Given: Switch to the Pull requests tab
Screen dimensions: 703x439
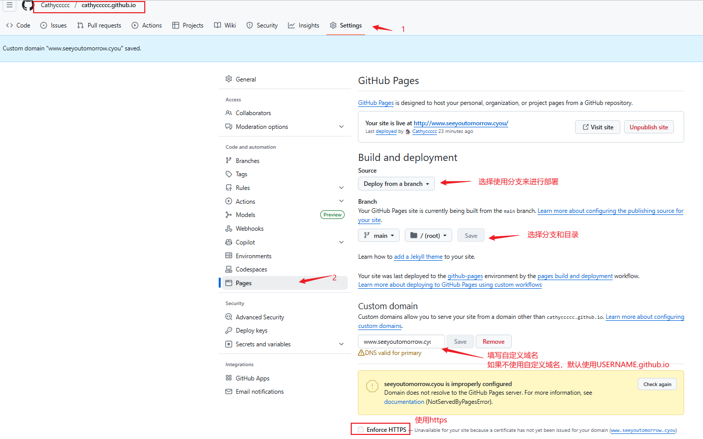Looking at the screenshot, I should point(99,25).
